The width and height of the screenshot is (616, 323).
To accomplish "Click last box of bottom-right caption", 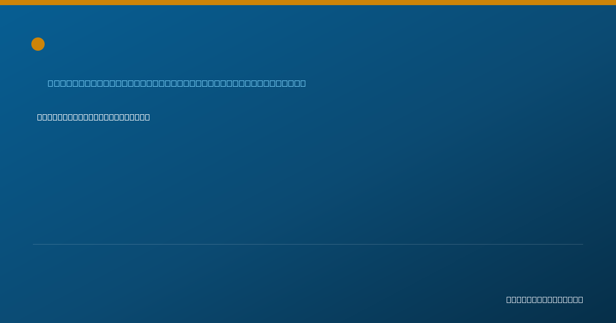I will [x=580, y=299].
